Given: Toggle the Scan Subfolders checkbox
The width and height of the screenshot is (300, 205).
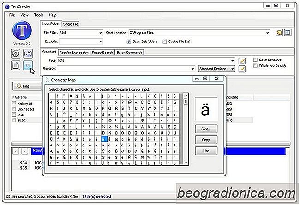Looking at the screenshot, I should [x=129, y=41].
